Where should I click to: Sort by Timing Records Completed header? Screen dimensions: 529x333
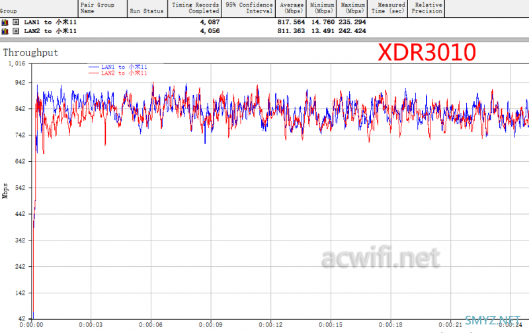pos(194,9)
